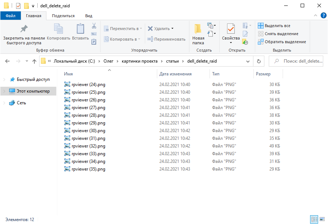The height and width of the screenshot is (224, 328).
Task: Click the Удалить button
Action: pyautogui.click(x=159, y=29)
